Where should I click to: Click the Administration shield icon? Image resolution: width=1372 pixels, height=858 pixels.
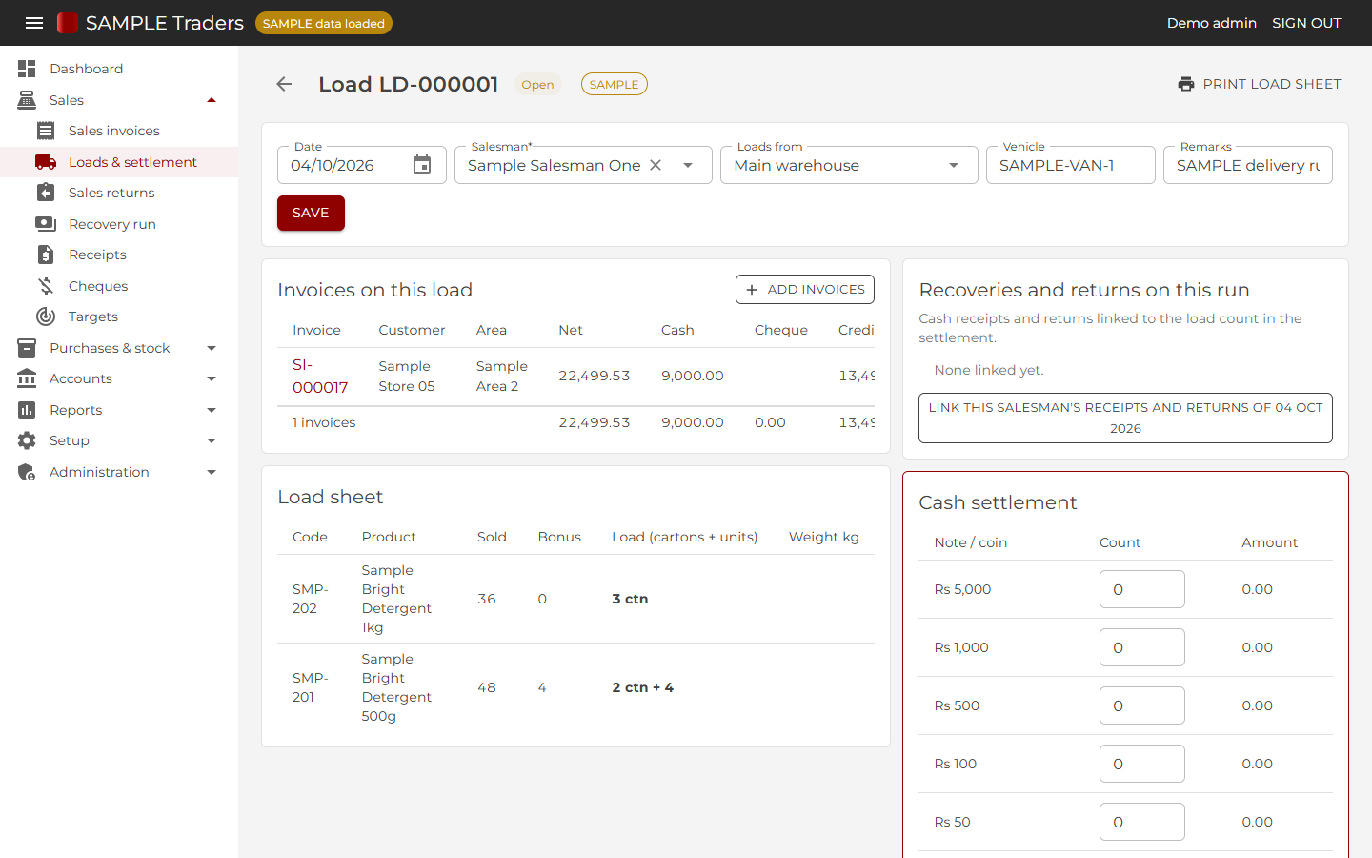(x=27, y=472)
